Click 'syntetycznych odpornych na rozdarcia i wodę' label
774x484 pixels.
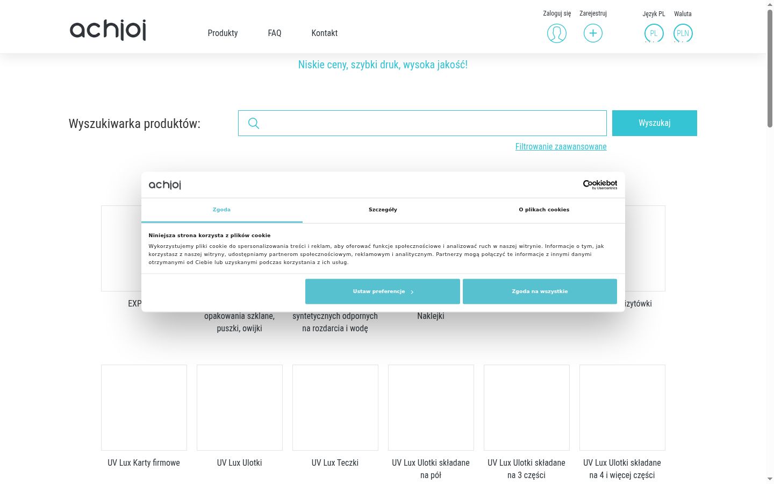point(335,322)
